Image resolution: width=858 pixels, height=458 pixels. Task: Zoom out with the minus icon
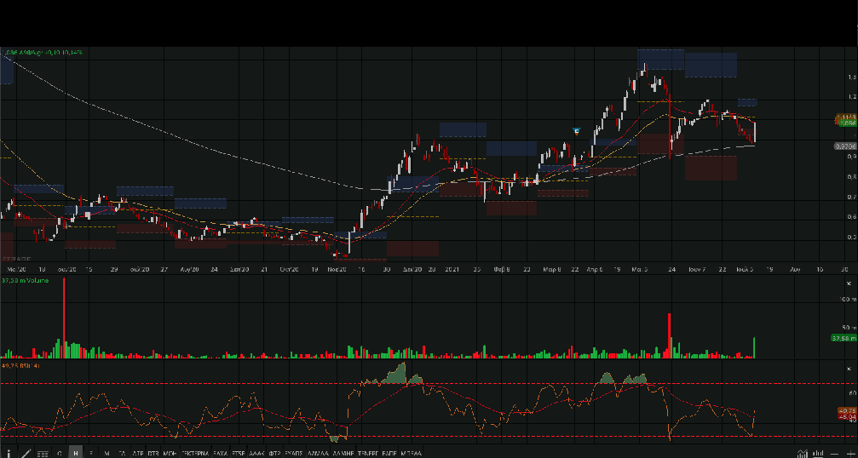point(834,452)
